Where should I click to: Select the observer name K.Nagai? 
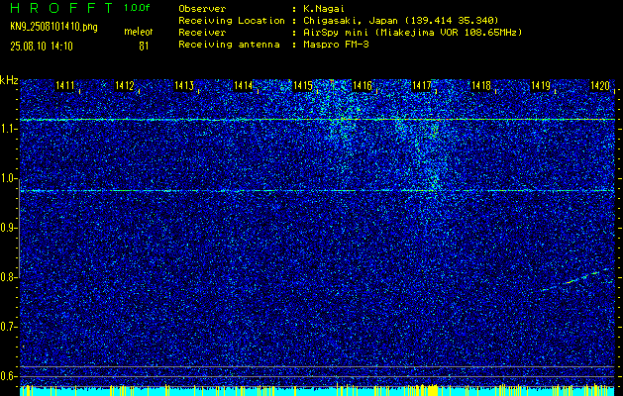click(x=322, y=9)
